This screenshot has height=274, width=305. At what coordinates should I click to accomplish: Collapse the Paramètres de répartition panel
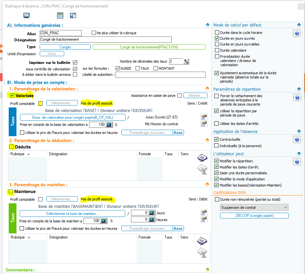tap(299, 89)
